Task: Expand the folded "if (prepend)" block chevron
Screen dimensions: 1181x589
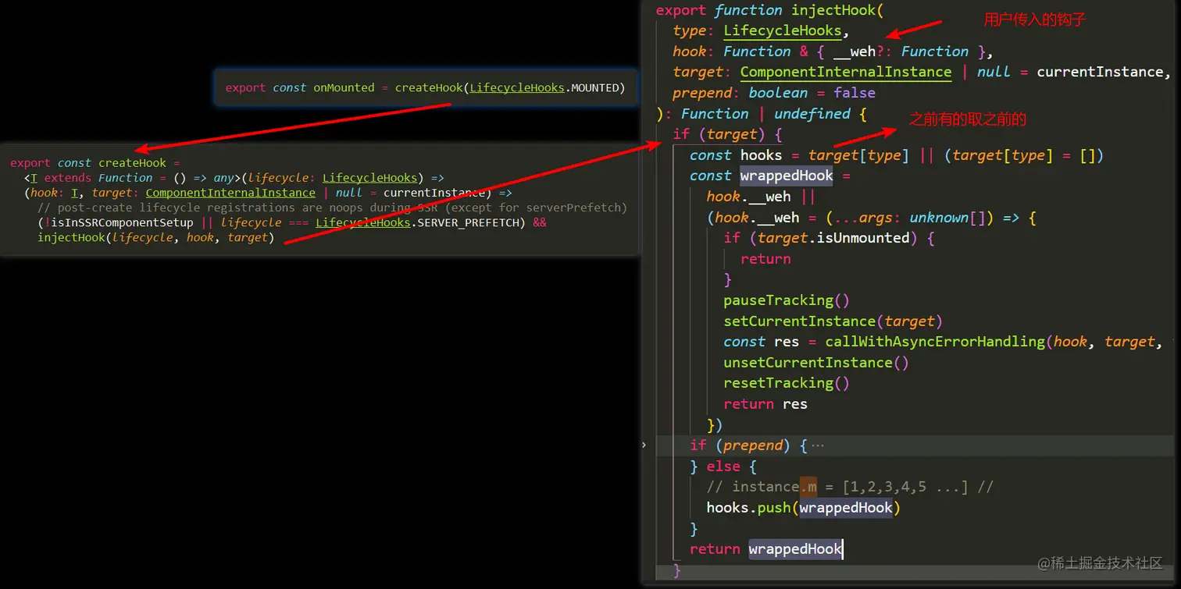Action: pos(644,445)
